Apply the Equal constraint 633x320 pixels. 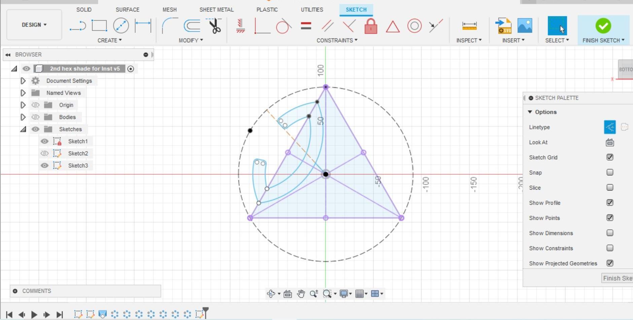(x=306, y=26)
